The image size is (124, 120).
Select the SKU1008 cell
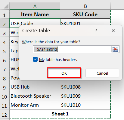pos(85,87)
